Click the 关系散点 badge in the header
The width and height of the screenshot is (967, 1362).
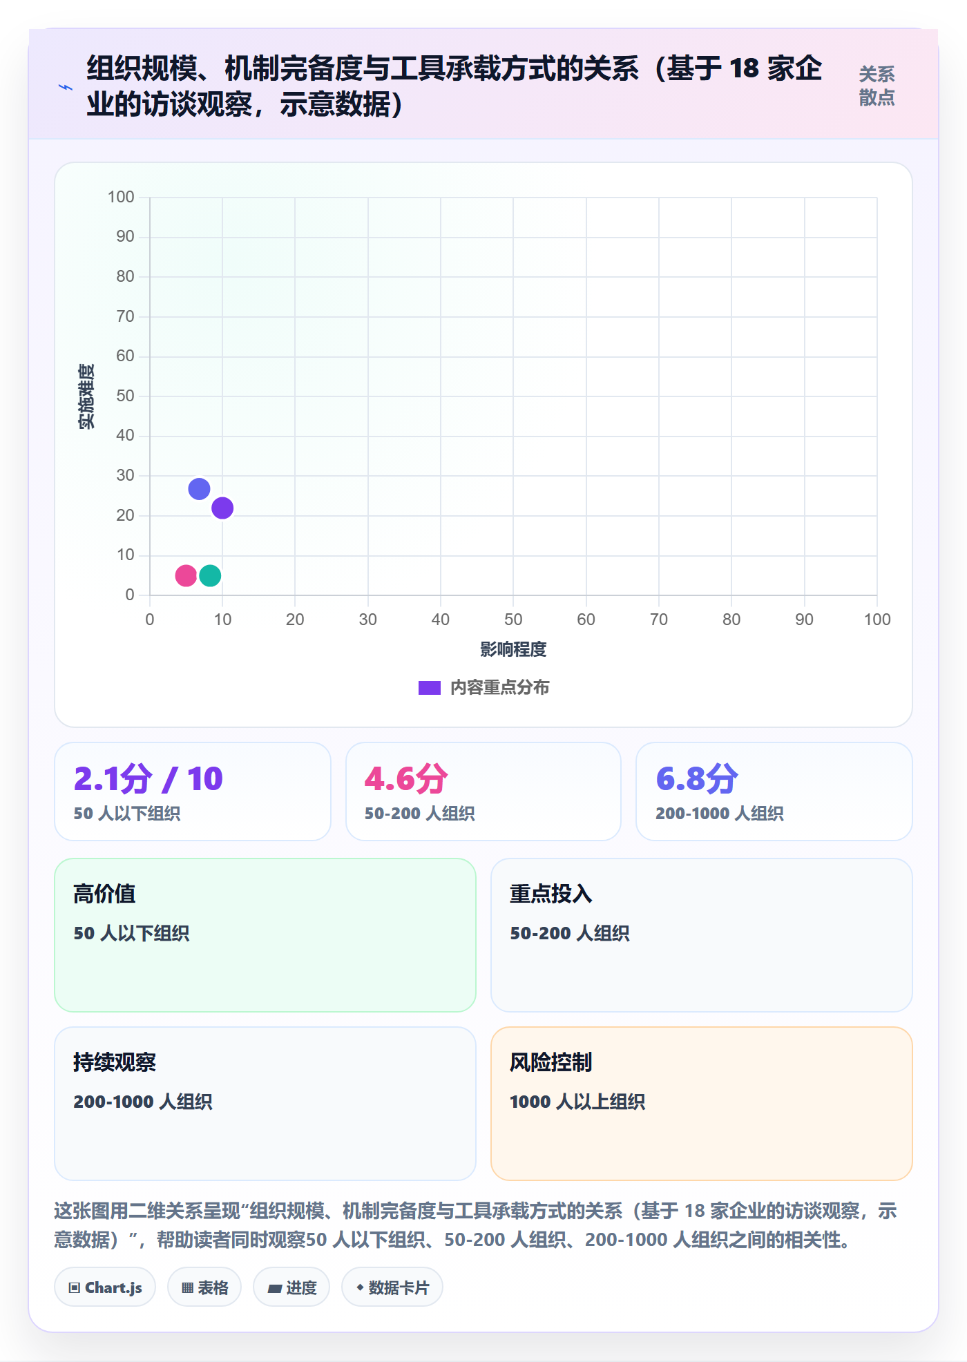pos(877,86)
